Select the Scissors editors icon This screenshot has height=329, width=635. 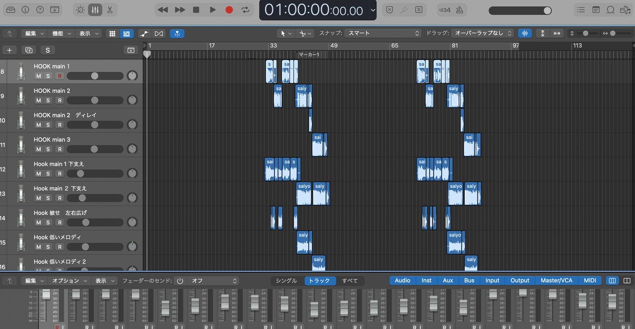[x=109, y=10]
